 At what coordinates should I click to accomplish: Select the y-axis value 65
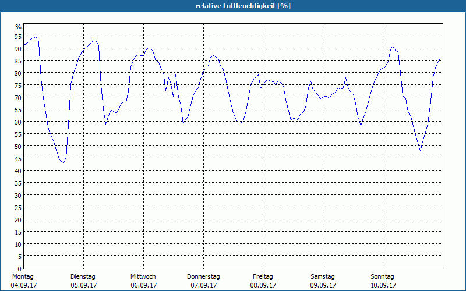point(18,110)
